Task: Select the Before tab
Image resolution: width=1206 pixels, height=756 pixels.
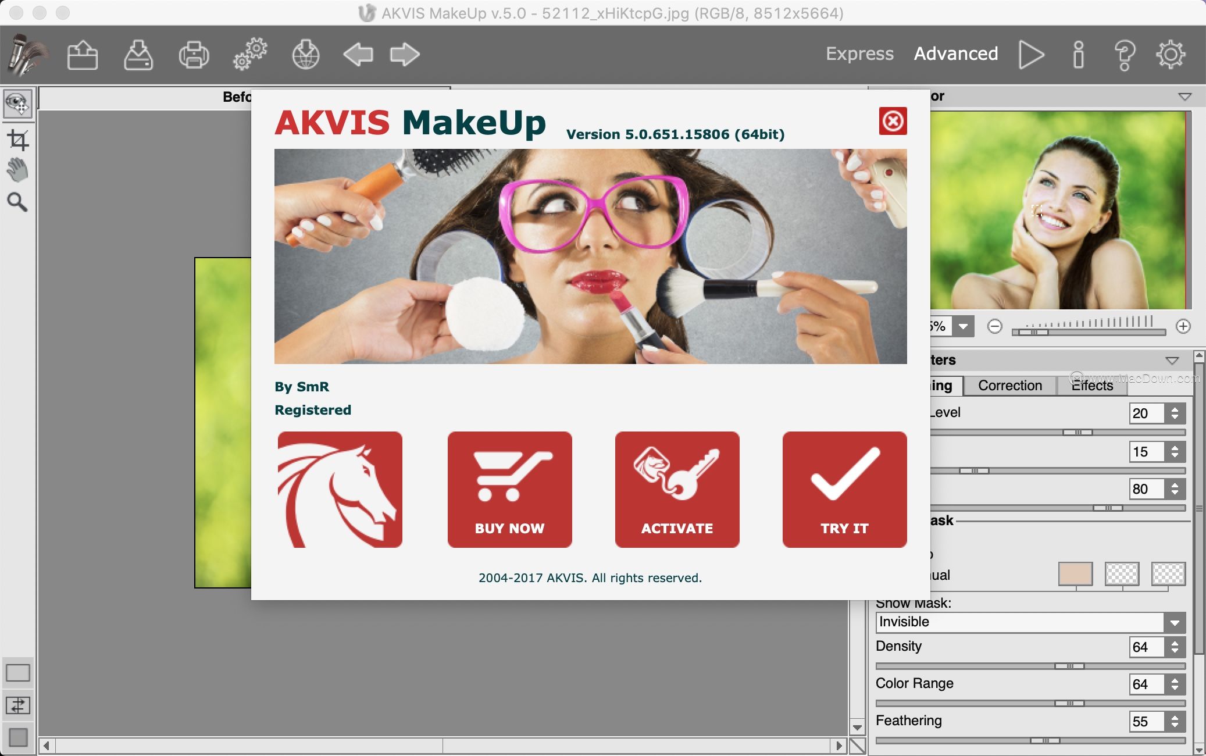Action: 237,97
